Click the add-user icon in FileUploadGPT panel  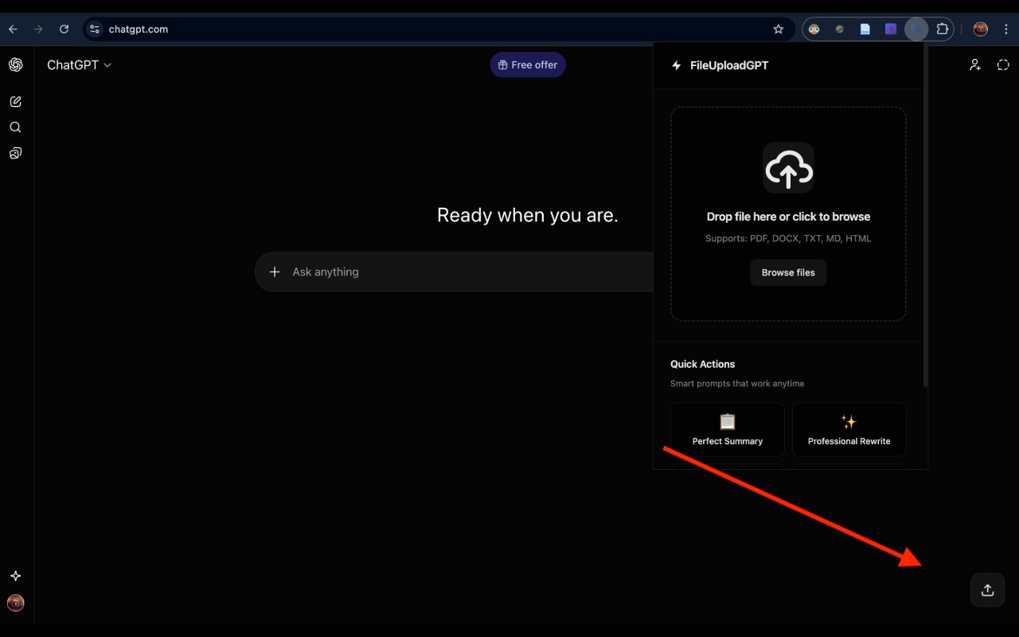point(974,64)
